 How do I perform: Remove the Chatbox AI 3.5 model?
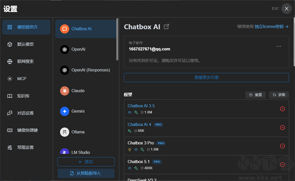(282, 109)
